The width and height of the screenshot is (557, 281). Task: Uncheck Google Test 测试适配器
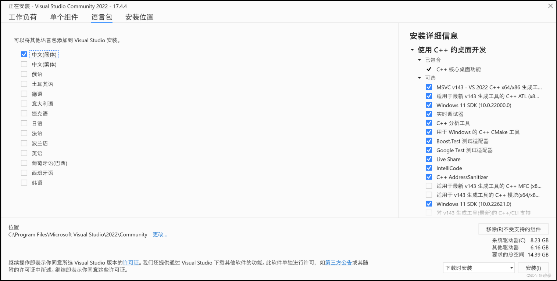tap(429, 150)
